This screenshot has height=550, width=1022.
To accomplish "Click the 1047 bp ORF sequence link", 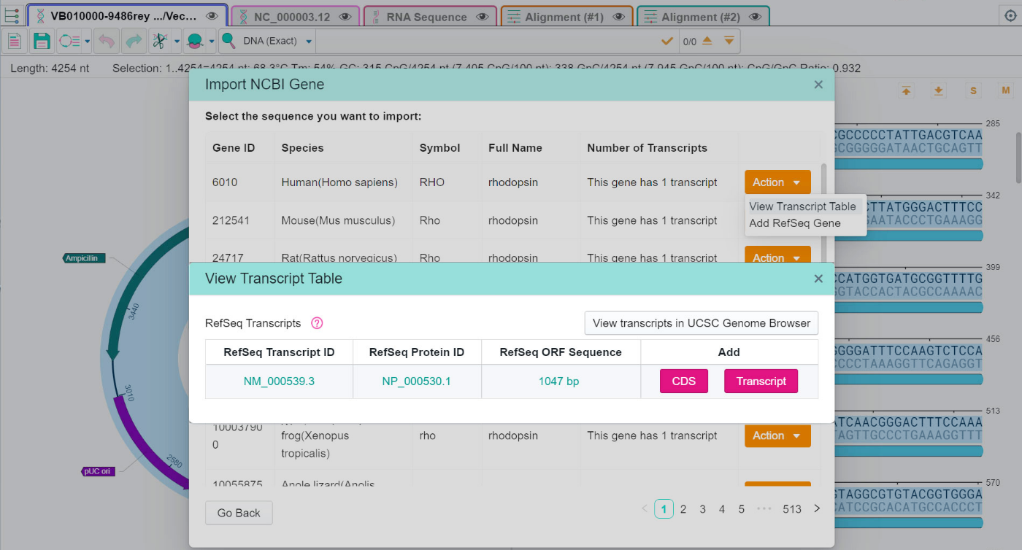I will point(559,381).
